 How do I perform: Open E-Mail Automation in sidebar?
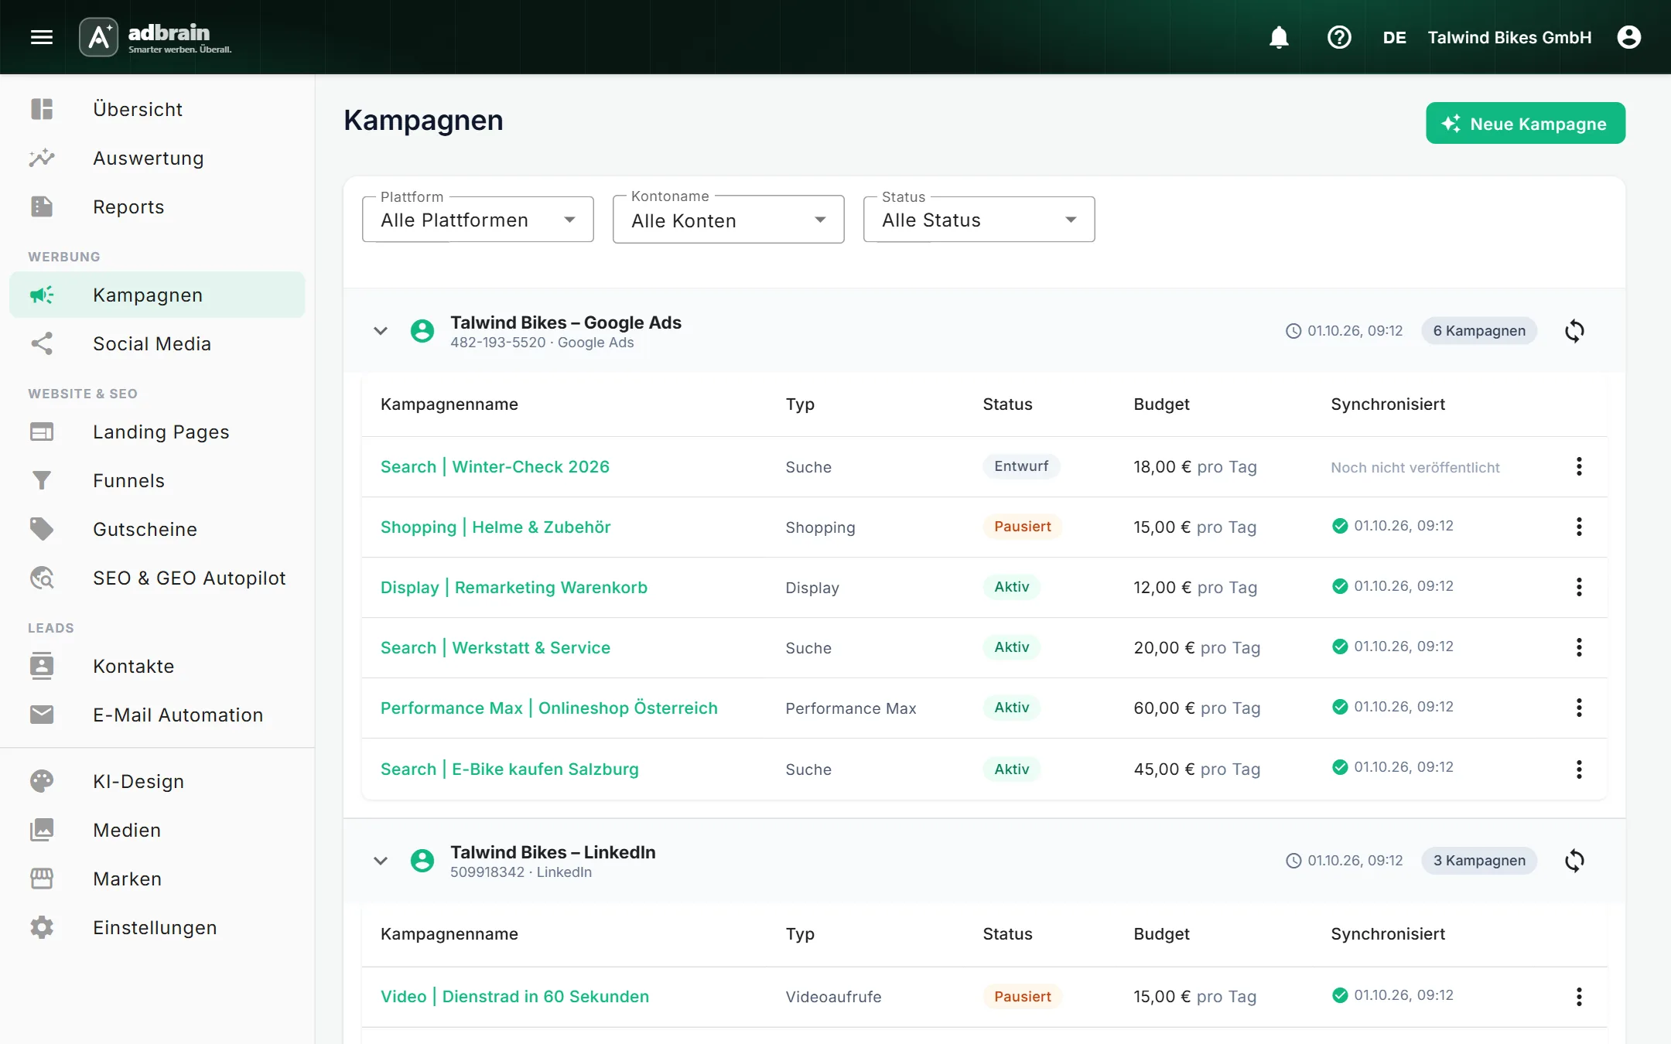[157, 715]
